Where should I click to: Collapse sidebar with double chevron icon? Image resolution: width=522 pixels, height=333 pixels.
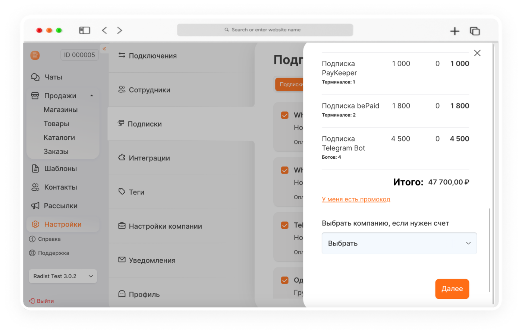(104, 49)
